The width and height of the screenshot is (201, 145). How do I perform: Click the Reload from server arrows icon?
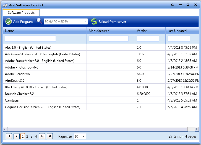[x=94, y=22]
